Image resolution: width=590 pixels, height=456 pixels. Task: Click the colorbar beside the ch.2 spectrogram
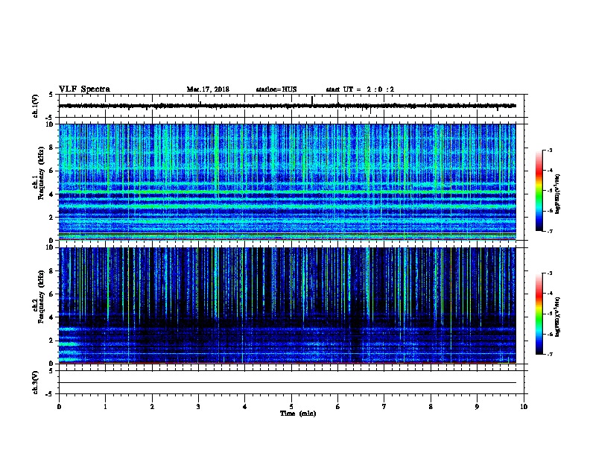pyautogui.click(x=539, y=314)
